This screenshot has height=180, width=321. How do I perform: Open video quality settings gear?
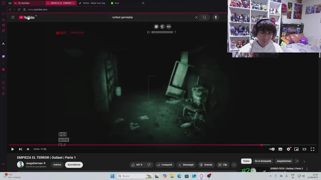click(x=288, y=149)
